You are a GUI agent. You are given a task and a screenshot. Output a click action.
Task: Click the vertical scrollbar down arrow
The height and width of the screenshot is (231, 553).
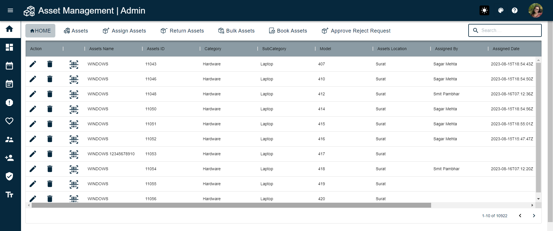(538, 199)
